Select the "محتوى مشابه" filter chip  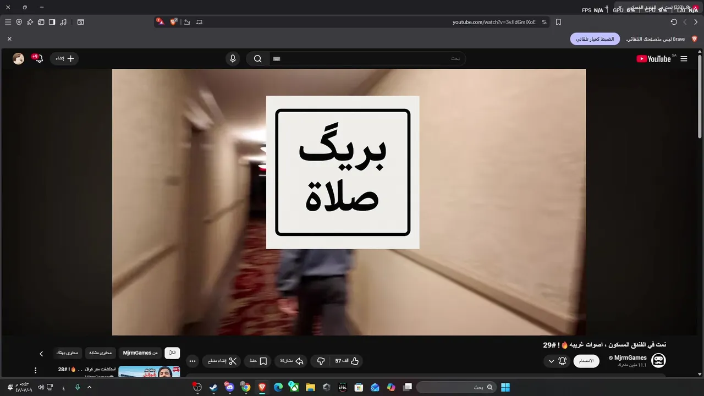[100, 353]
